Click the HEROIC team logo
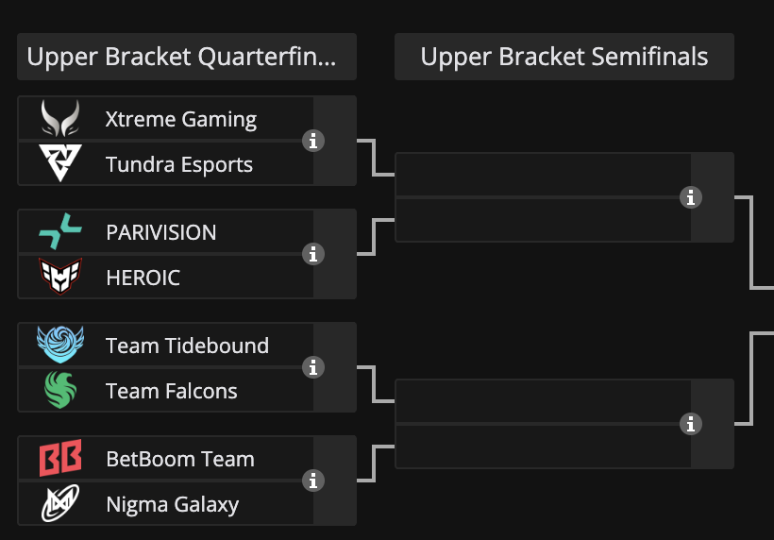Viewport: 774px width, 540px height. pyautogui.click(x=60, y=278)
